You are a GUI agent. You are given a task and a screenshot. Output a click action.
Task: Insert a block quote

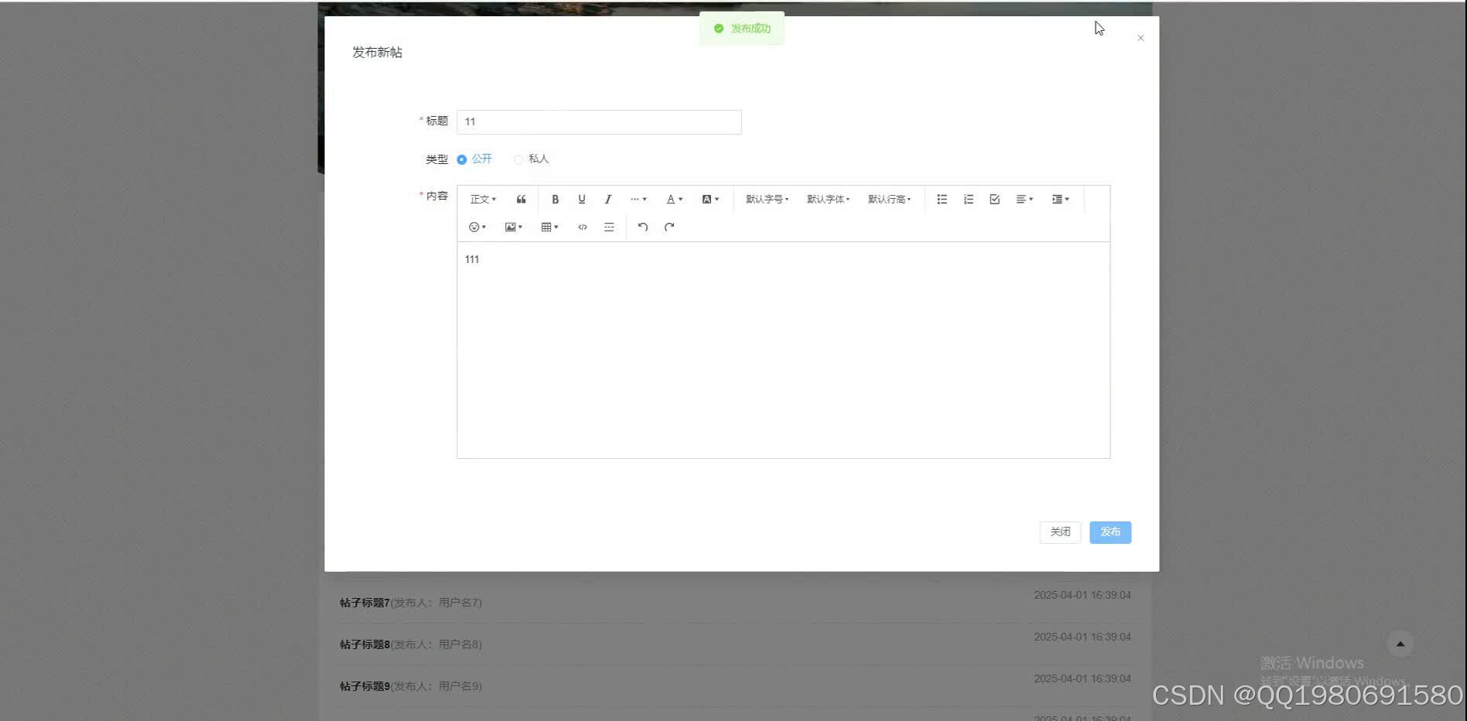[521, 200]
